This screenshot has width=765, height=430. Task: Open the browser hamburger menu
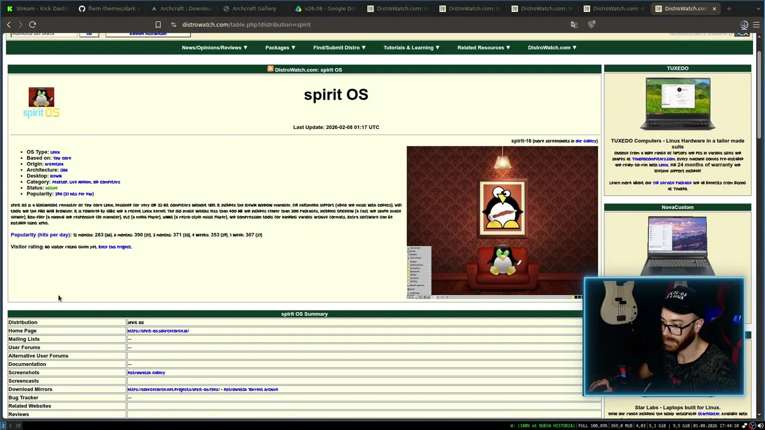756,24
